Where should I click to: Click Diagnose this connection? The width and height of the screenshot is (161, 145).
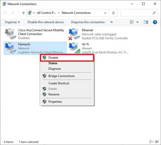[88, 22]
